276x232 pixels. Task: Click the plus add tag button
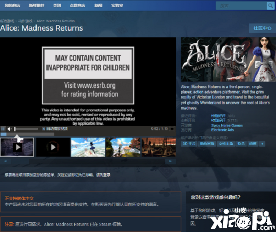coord(262,144)
